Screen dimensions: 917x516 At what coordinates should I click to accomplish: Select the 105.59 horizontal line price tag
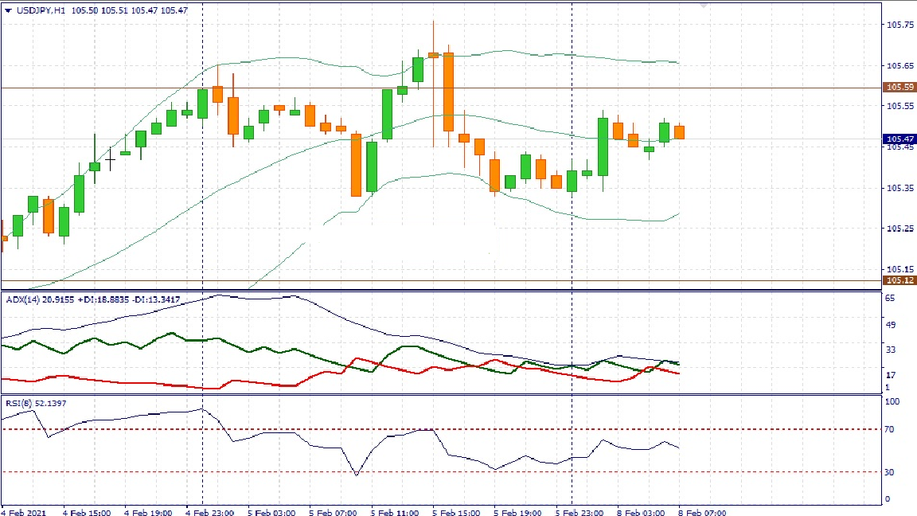point(899,87)
